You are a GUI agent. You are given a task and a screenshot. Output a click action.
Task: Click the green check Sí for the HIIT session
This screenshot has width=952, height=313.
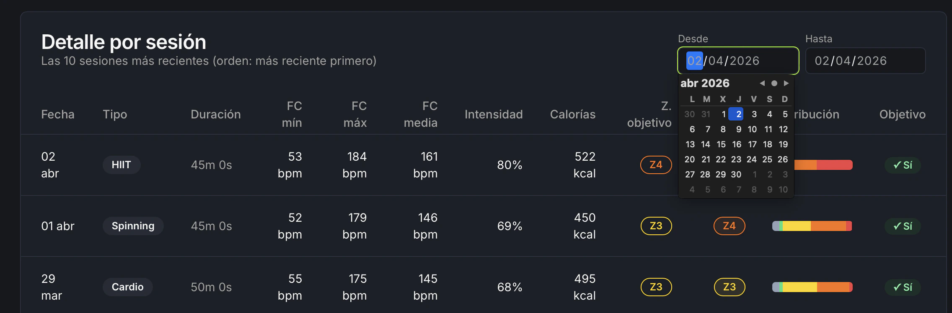[901, 165]
